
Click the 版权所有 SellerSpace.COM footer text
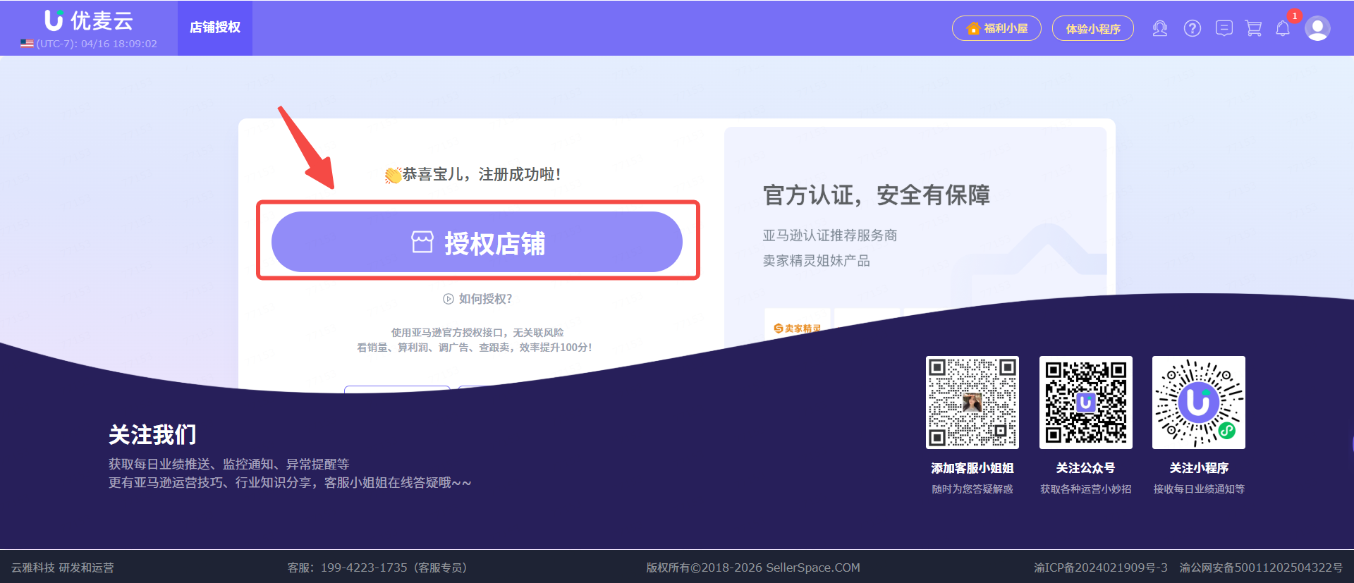[753, 567]
